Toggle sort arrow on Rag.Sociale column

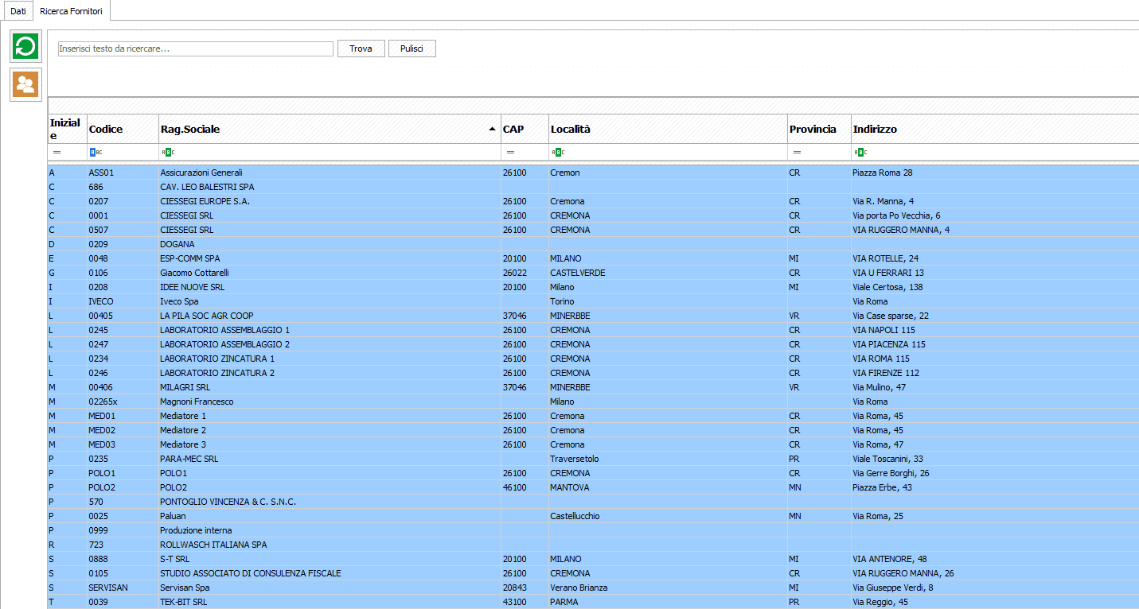pos(492,129)
